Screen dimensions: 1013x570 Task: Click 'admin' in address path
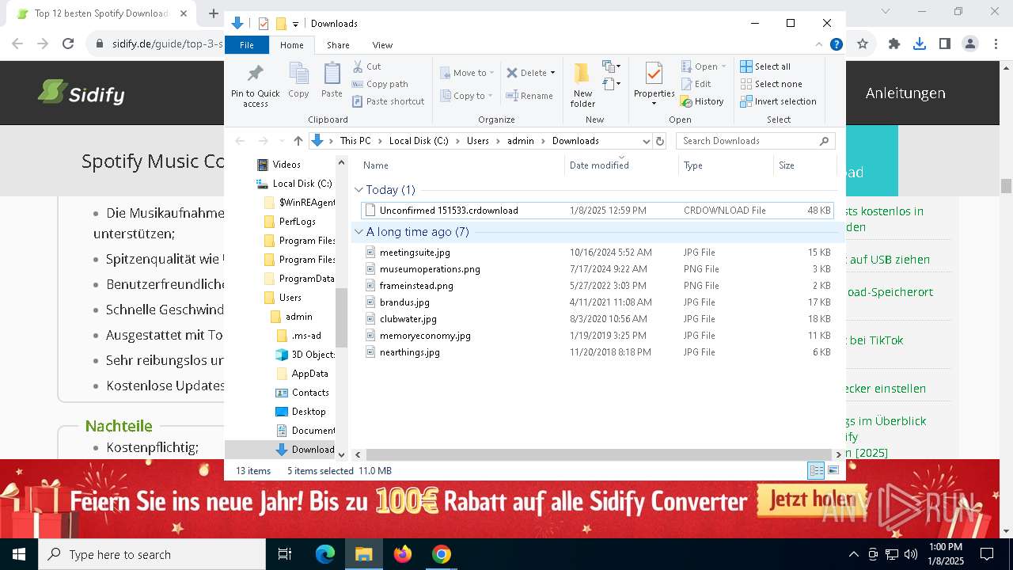pos(521,141)
